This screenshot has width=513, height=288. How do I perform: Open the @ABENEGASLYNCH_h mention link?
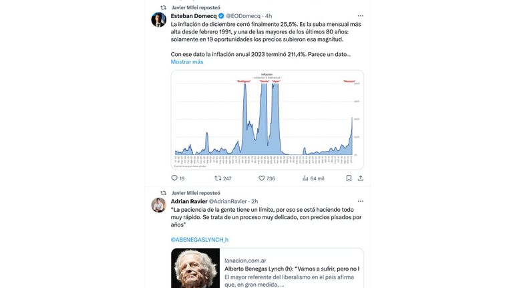pyautogui.click(x=200, y=240)
